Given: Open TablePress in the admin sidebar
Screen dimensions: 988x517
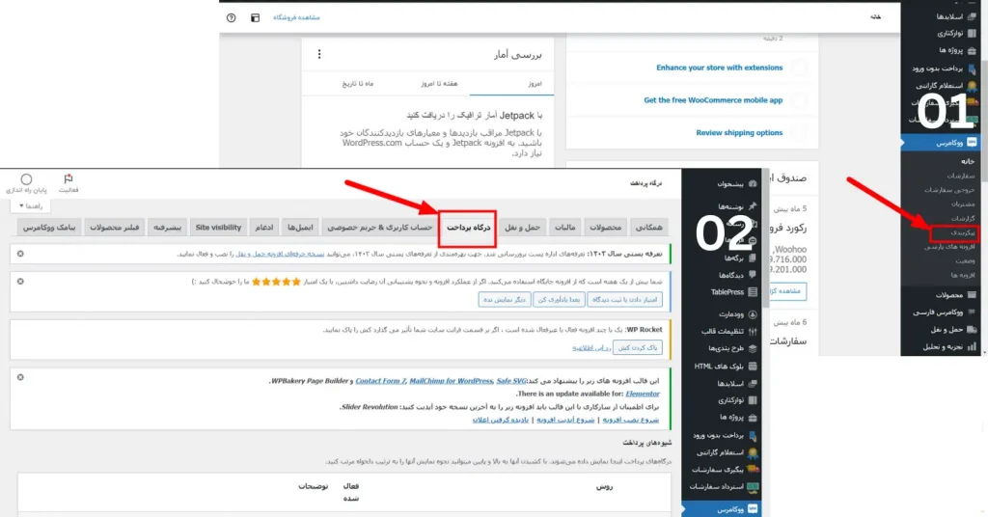Looking at the screenshot, I should point(733,292).
